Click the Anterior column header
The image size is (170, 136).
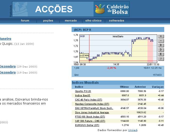tap(140, 87)
